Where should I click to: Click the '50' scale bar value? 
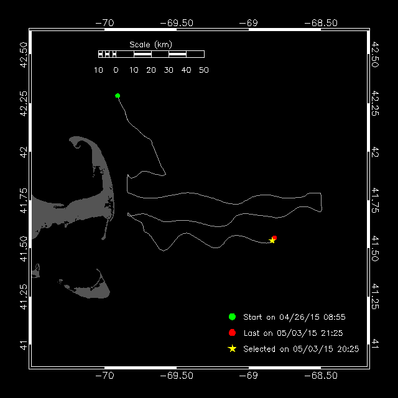coord(204,70)
